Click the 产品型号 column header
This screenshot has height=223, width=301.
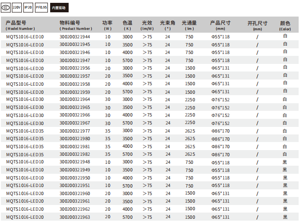[20, 25]
